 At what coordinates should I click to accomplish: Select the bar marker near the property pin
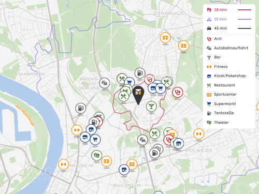click(151, 107)
